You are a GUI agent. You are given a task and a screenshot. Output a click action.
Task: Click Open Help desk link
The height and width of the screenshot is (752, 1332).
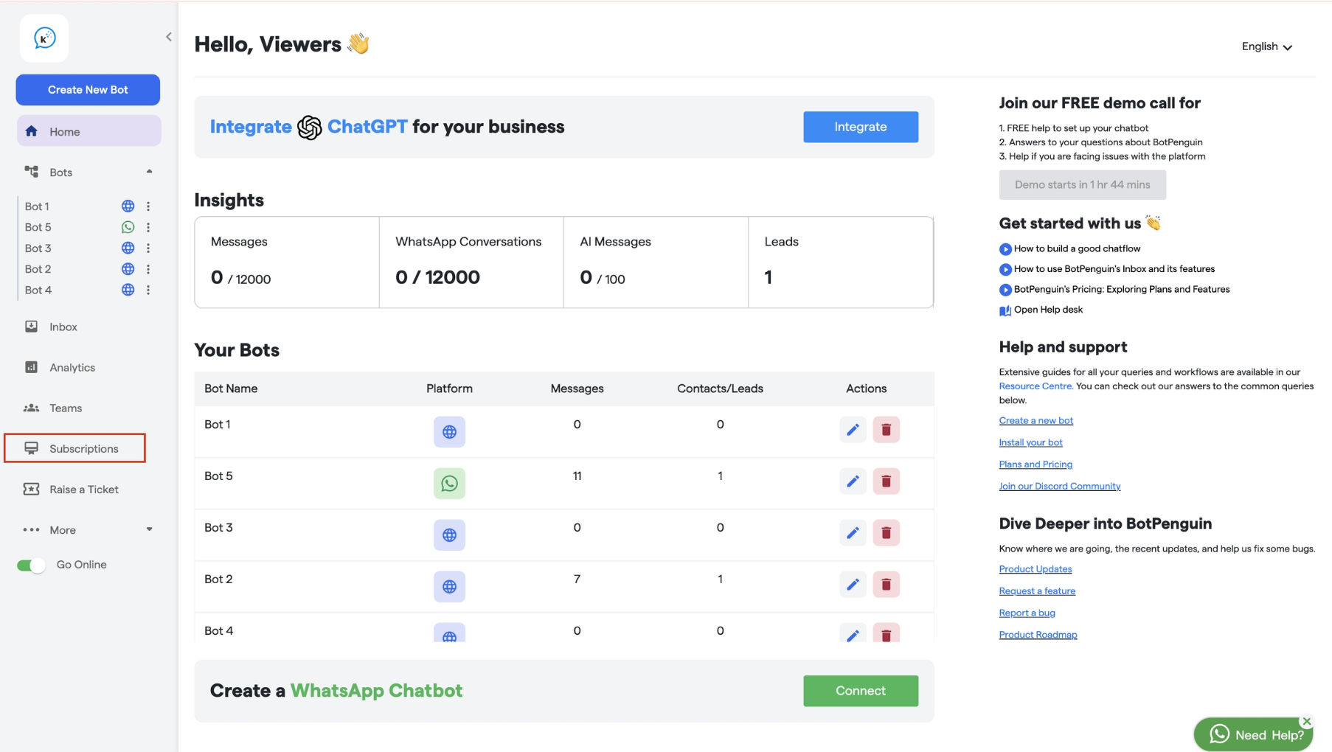pos(1041,310)
